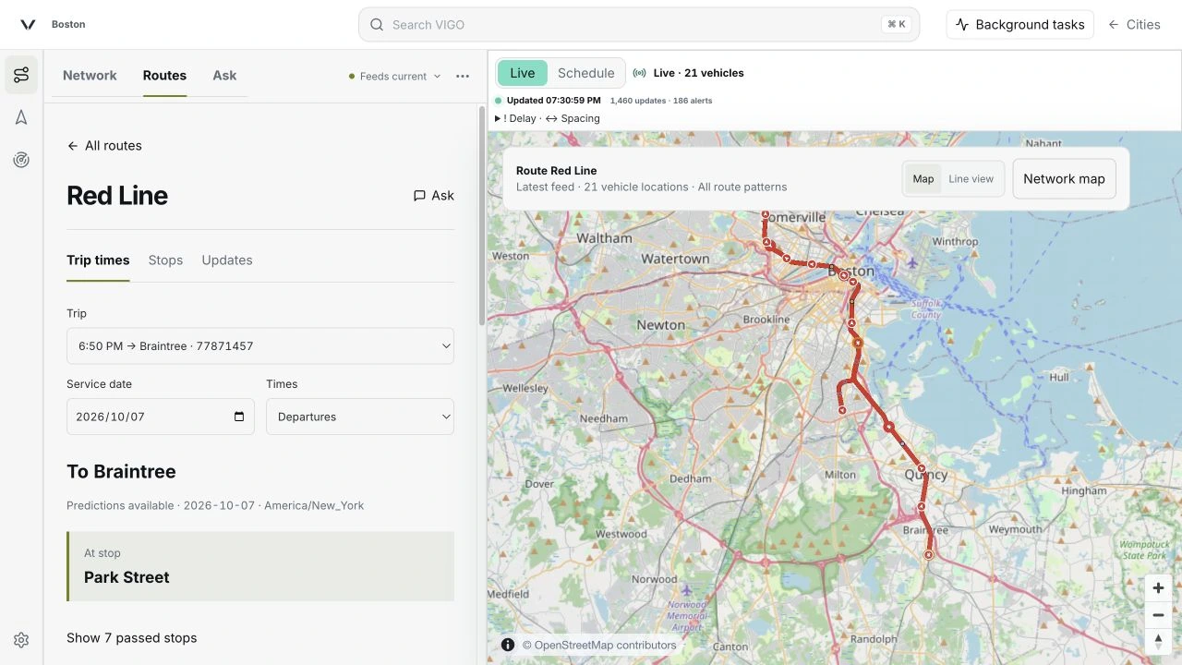Screen dimensions: 1182x665
Task: Open Background tasks
Action: [x=1020, y=25]
